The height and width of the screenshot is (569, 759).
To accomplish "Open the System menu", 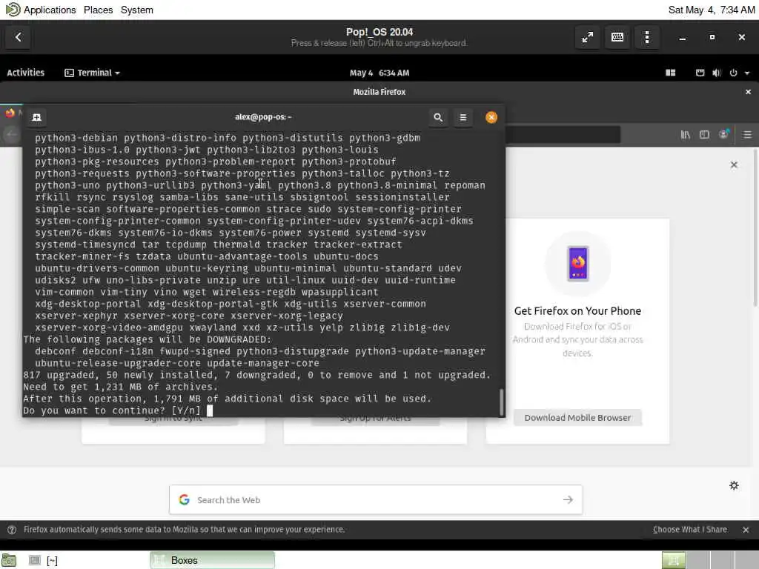I will click(x=137, y=10).
